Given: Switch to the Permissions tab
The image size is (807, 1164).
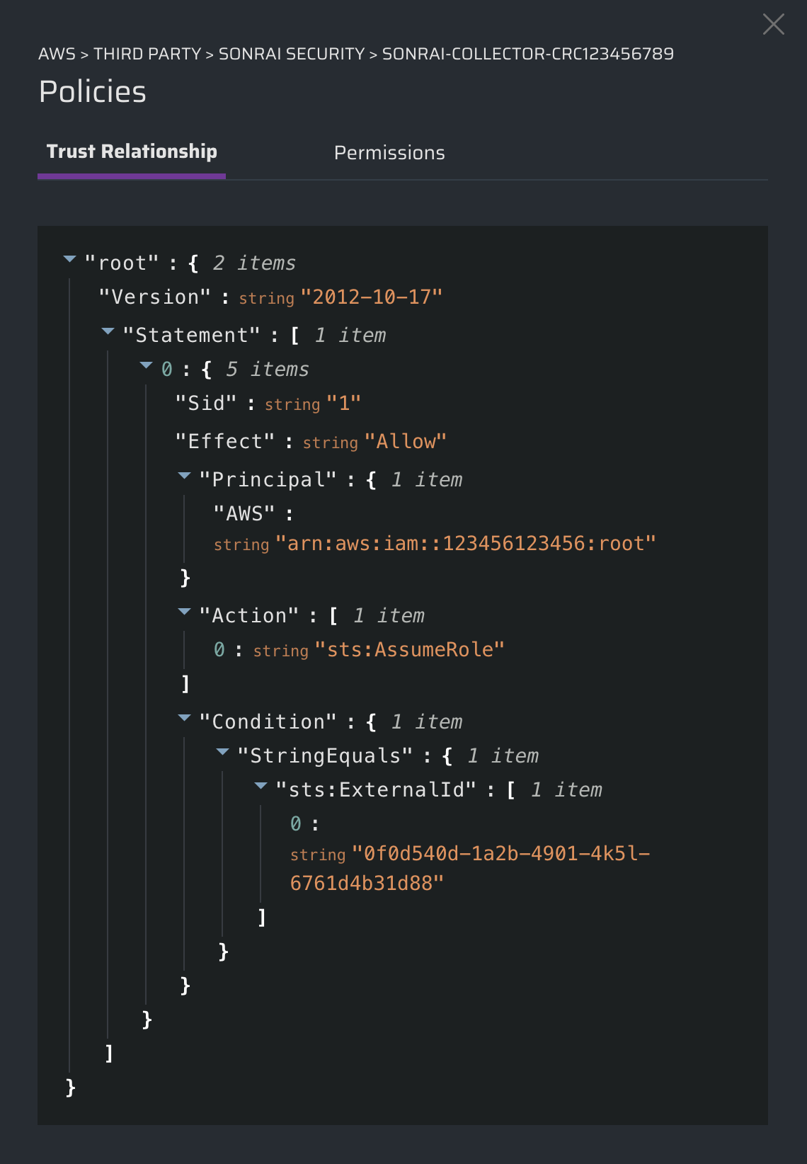Looking at the screenshot, I should (x=389, y=153).
